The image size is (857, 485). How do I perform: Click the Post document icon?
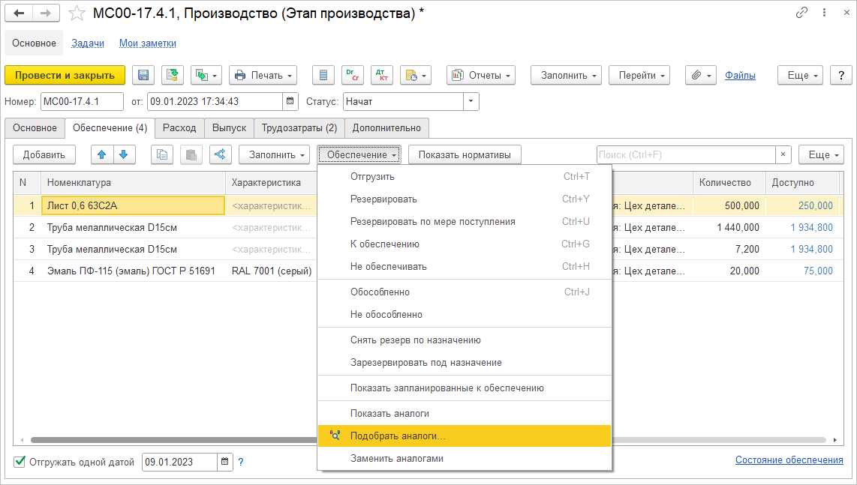[x=172, y=75]
